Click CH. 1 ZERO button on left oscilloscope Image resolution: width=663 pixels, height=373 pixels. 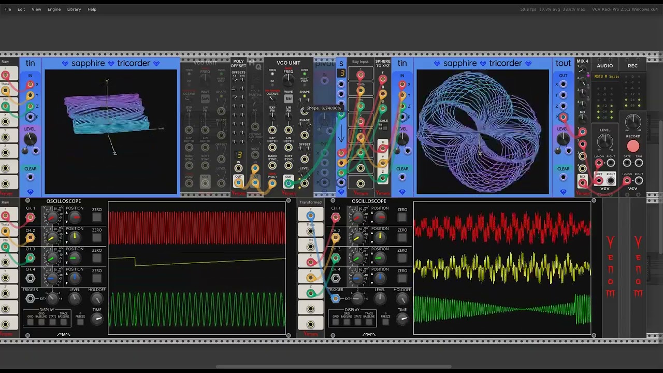97,218
